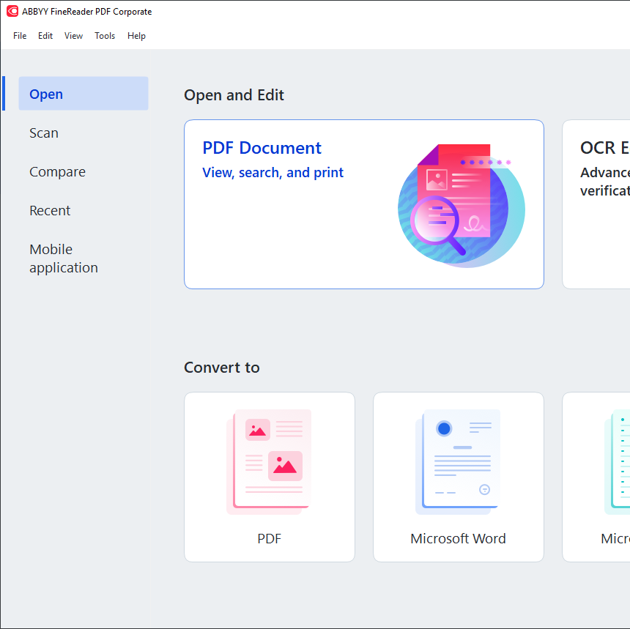The height and width of the screenshot is (629, 630).
Task: Open the Help menu
Action: [136, 36]
